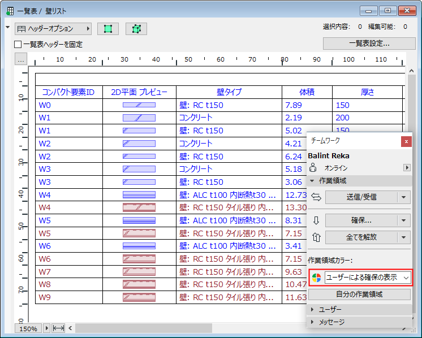This screenshot has width=422, height=338.
Task: Click the 2D平面 プレビュー column header
Action: 139,92
